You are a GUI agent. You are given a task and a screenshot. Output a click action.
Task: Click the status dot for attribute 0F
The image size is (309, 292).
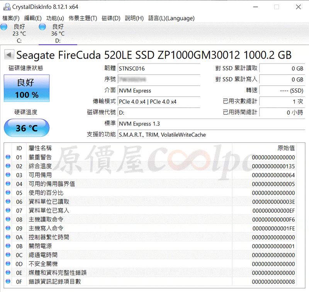click(8, 281)
